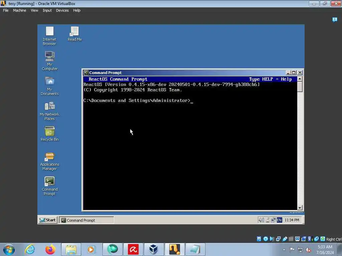Click the VirtualBox display status icon
The image size is (342, 256).
click(297, 239)
